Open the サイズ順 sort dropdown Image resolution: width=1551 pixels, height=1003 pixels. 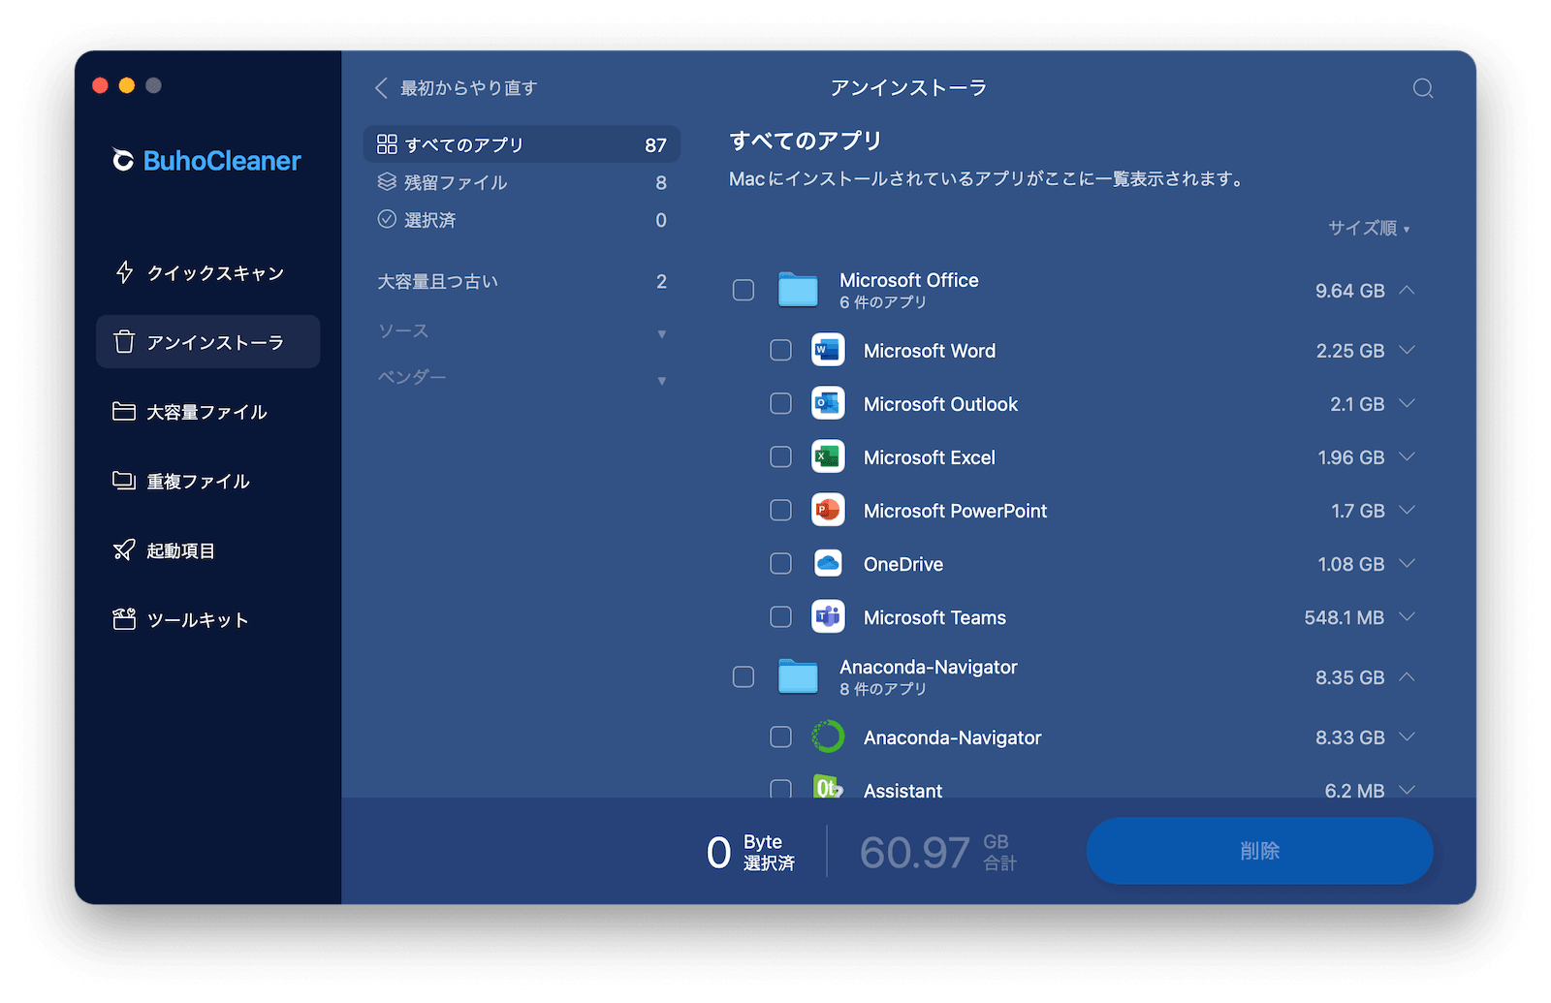(x=1369, y=228)
